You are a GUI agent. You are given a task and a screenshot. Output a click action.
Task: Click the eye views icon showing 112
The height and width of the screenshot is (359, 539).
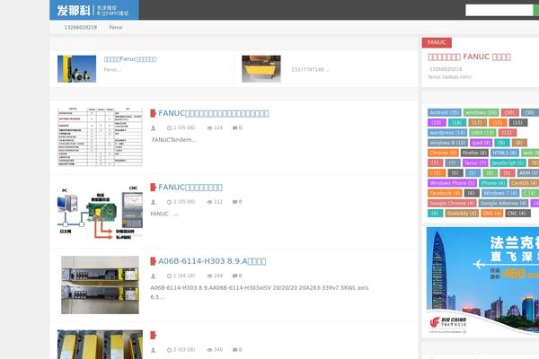tap(209, 202)
